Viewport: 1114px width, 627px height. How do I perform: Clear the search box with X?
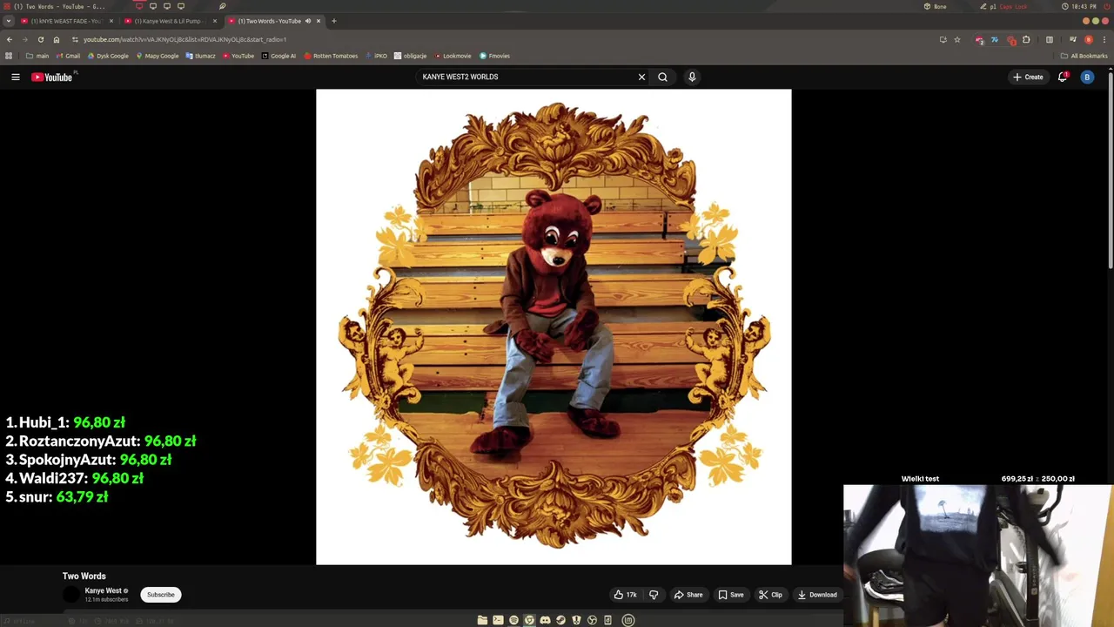pyautogui.click(x=641, y=77)
